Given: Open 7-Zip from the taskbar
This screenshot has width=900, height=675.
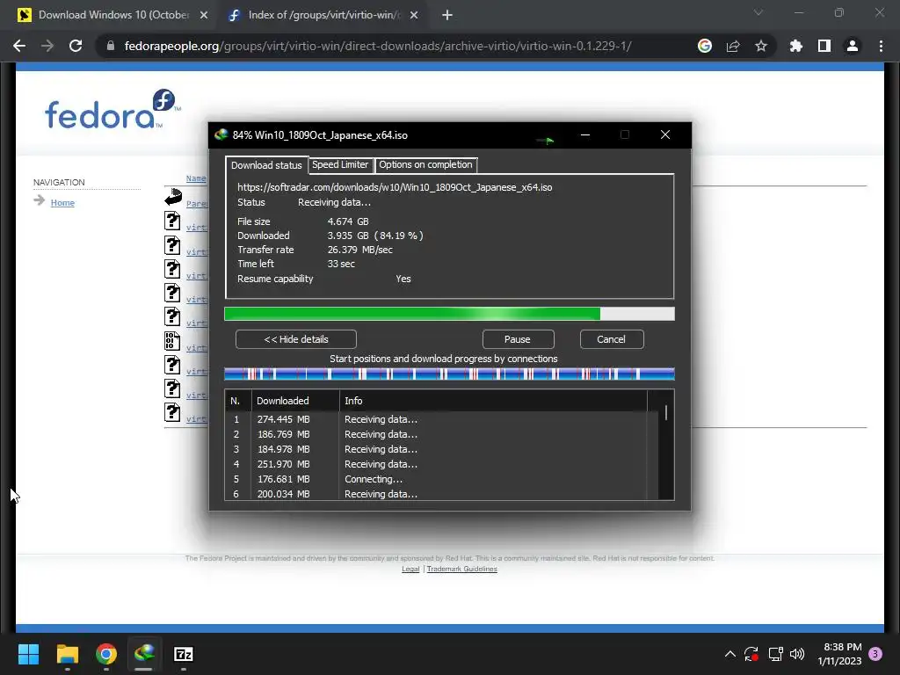Looking at the screenshot, I should tap(183, 654).
